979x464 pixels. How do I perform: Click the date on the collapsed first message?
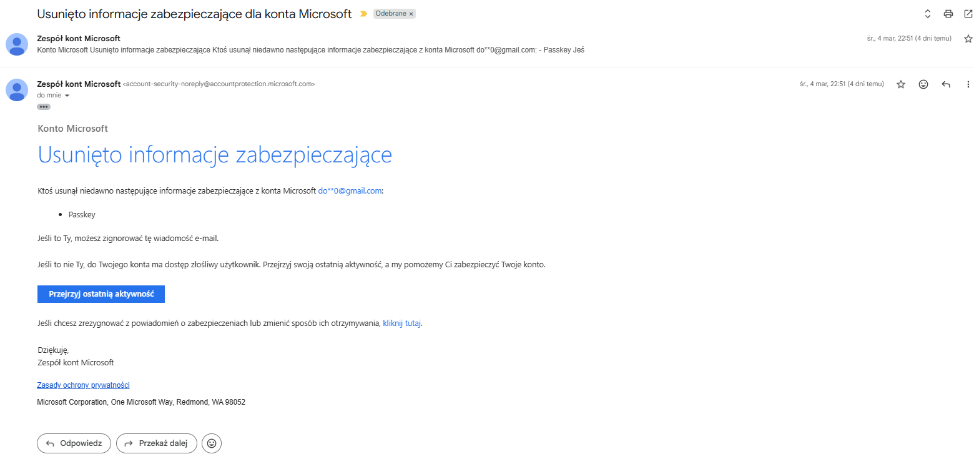pos(909,39)
